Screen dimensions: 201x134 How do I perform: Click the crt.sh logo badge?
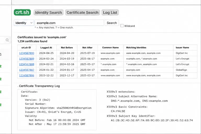coord(22,13)
